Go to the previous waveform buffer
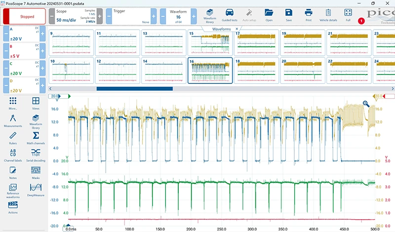The image size is (395, 232). coord(163,16)
